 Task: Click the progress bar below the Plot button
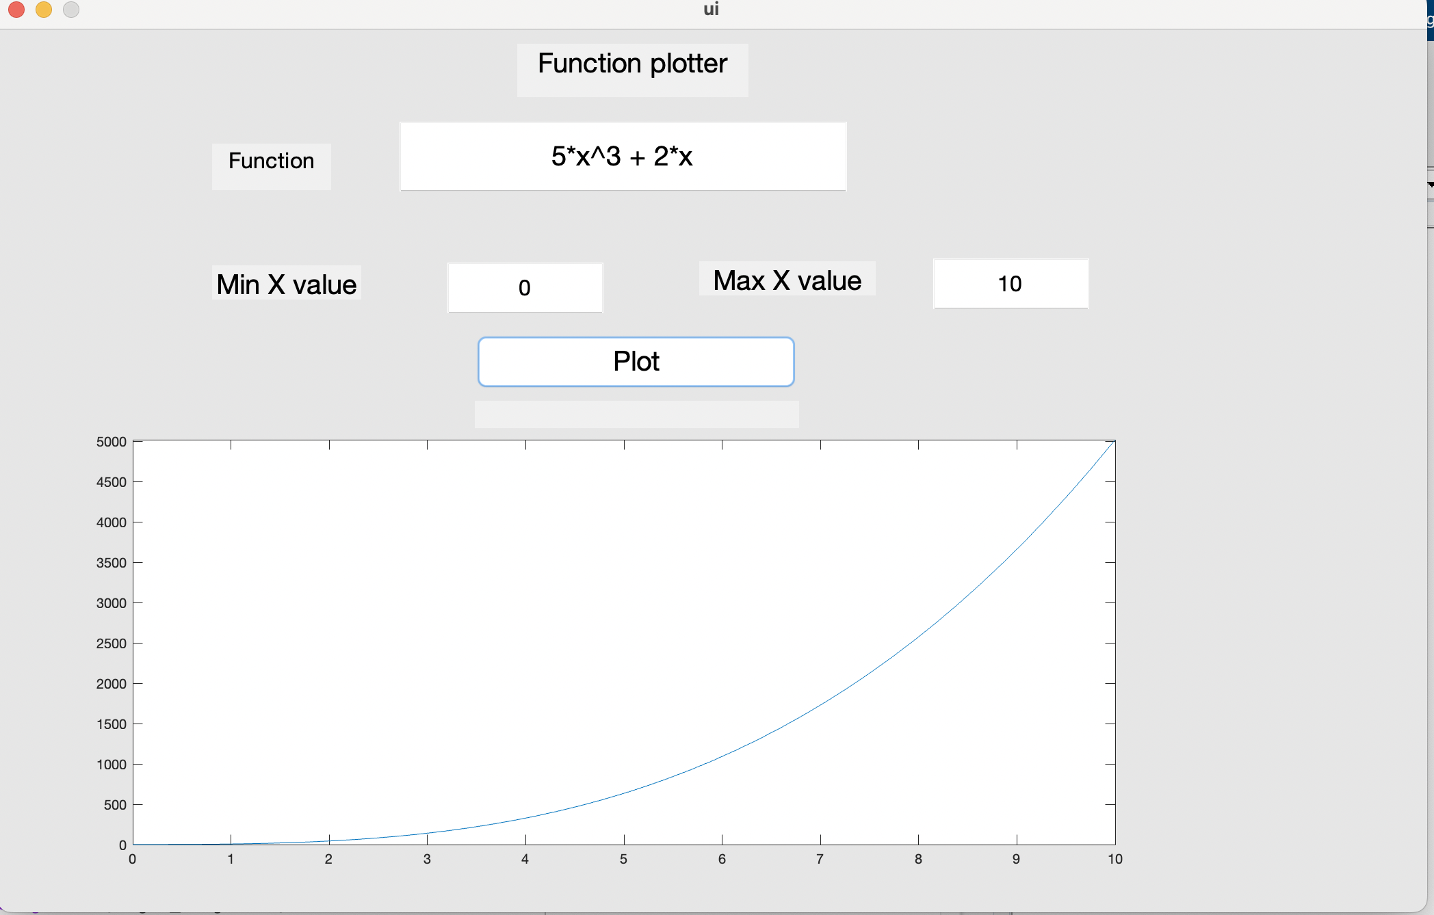tap(636, 414)
